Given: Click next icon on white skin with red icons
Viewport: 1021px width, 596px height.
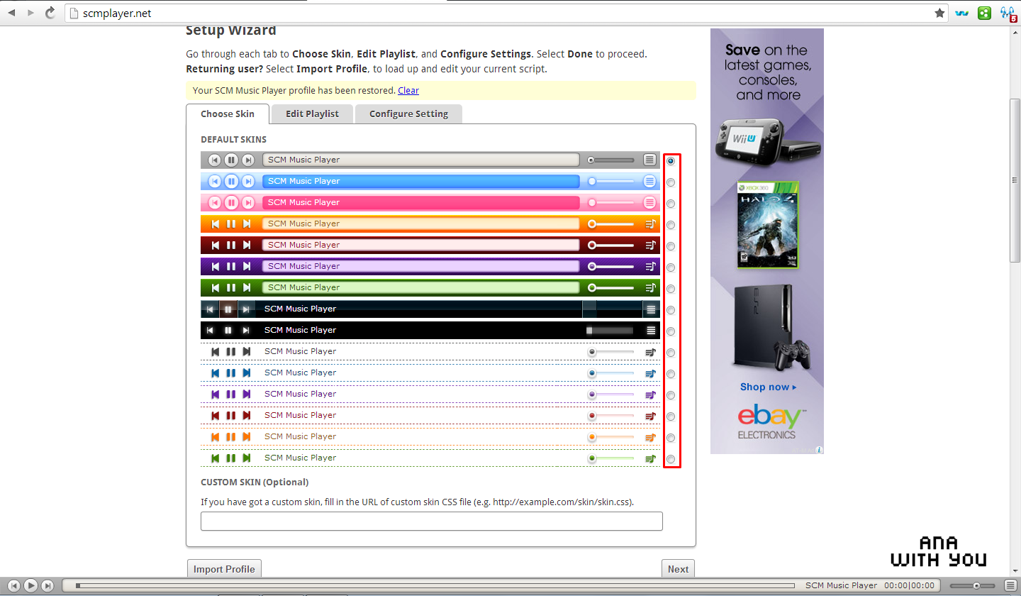Looking at the screenshot, I should pos(247,415).
